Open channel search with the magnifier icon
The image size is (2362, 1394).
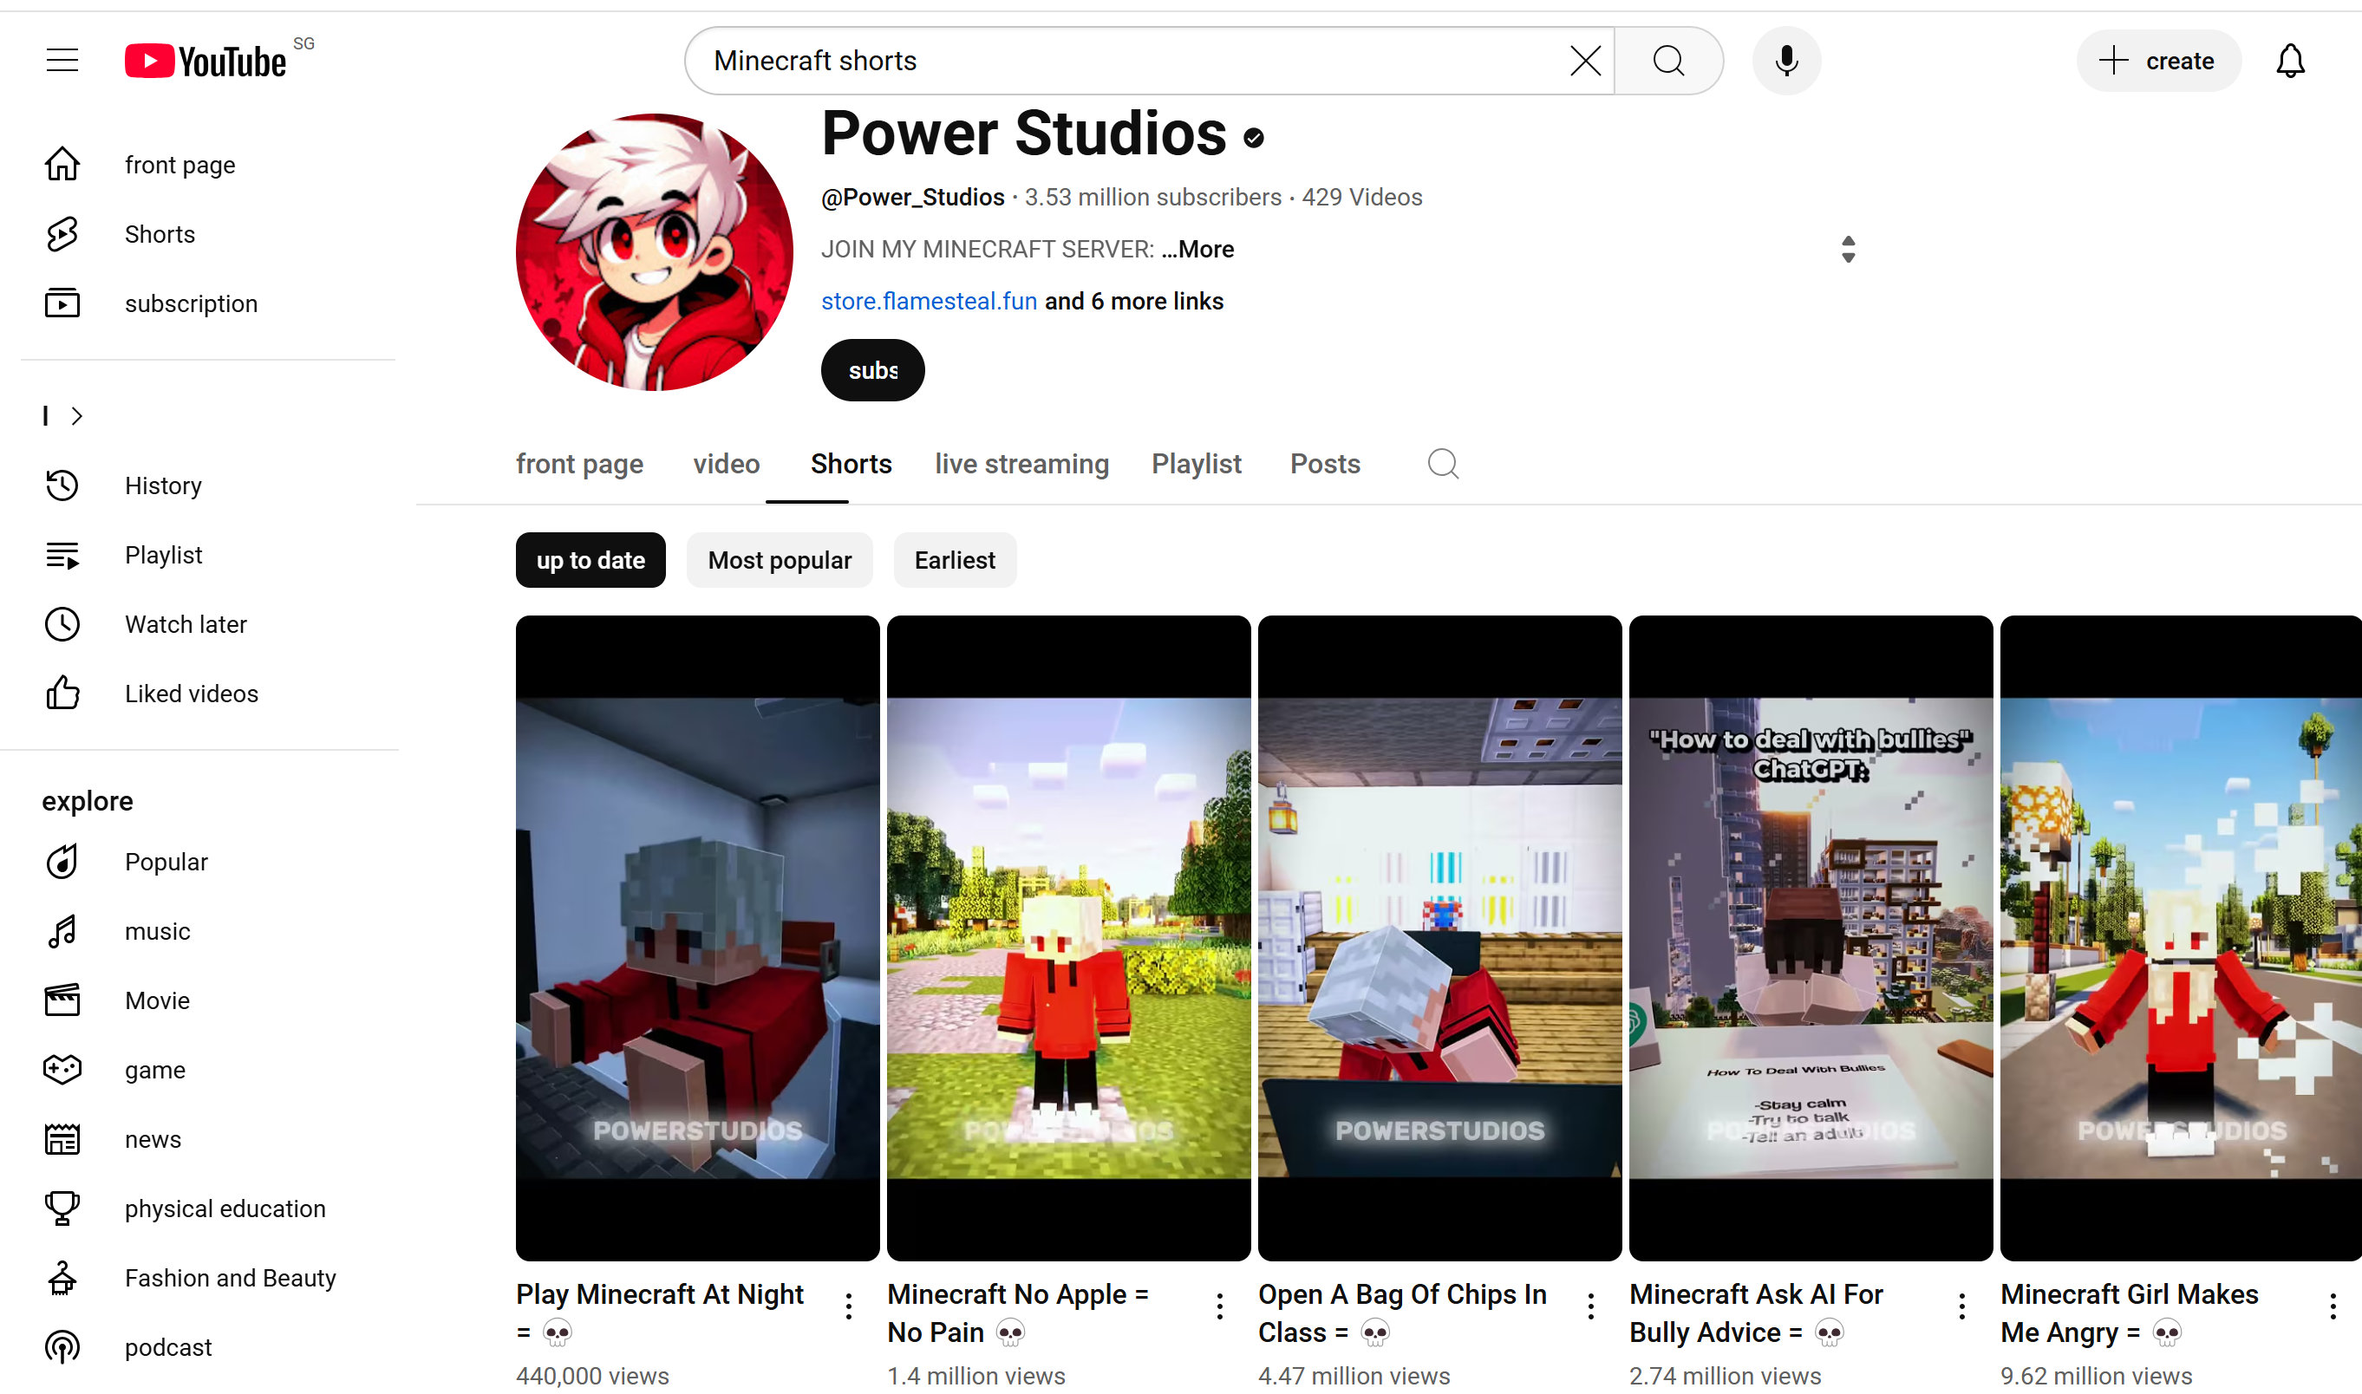(x=1442, y=463)
